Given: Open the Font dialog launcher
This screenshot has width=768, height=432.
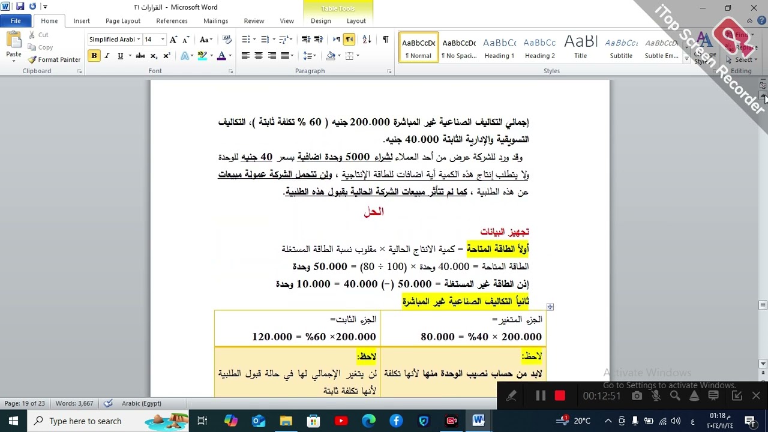Looking at the screenshot, I should tap(230, 71).
